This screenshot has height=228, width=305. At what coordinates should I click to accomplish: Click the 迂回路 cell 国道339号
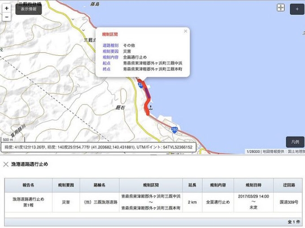tap(288, 202)
